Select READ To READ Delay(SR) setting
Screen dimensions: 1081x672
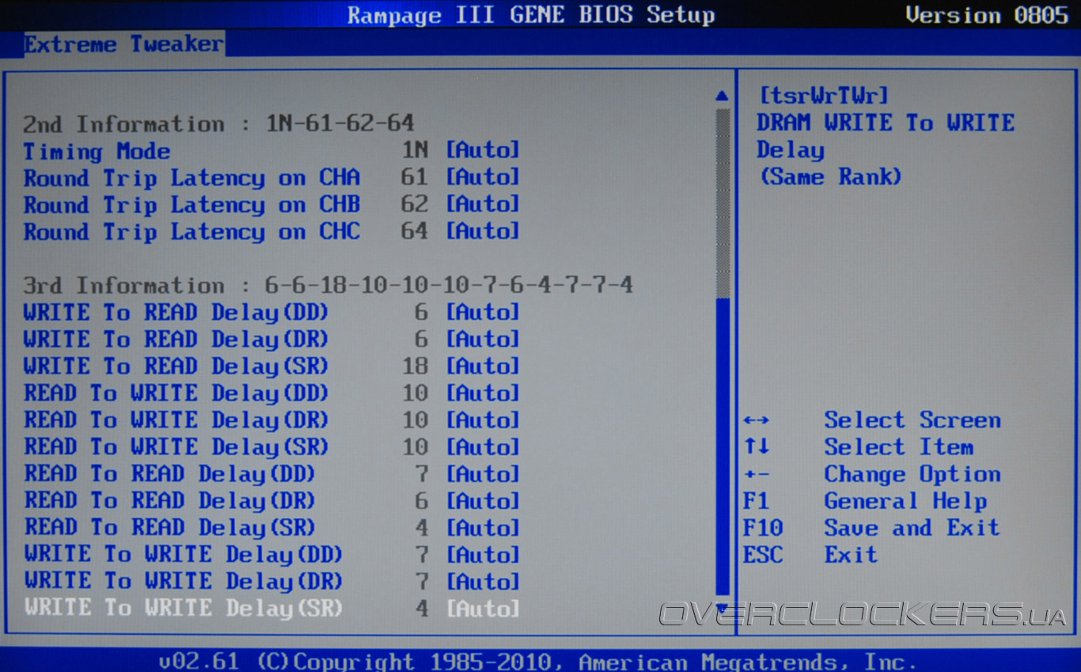coord(271,527)
